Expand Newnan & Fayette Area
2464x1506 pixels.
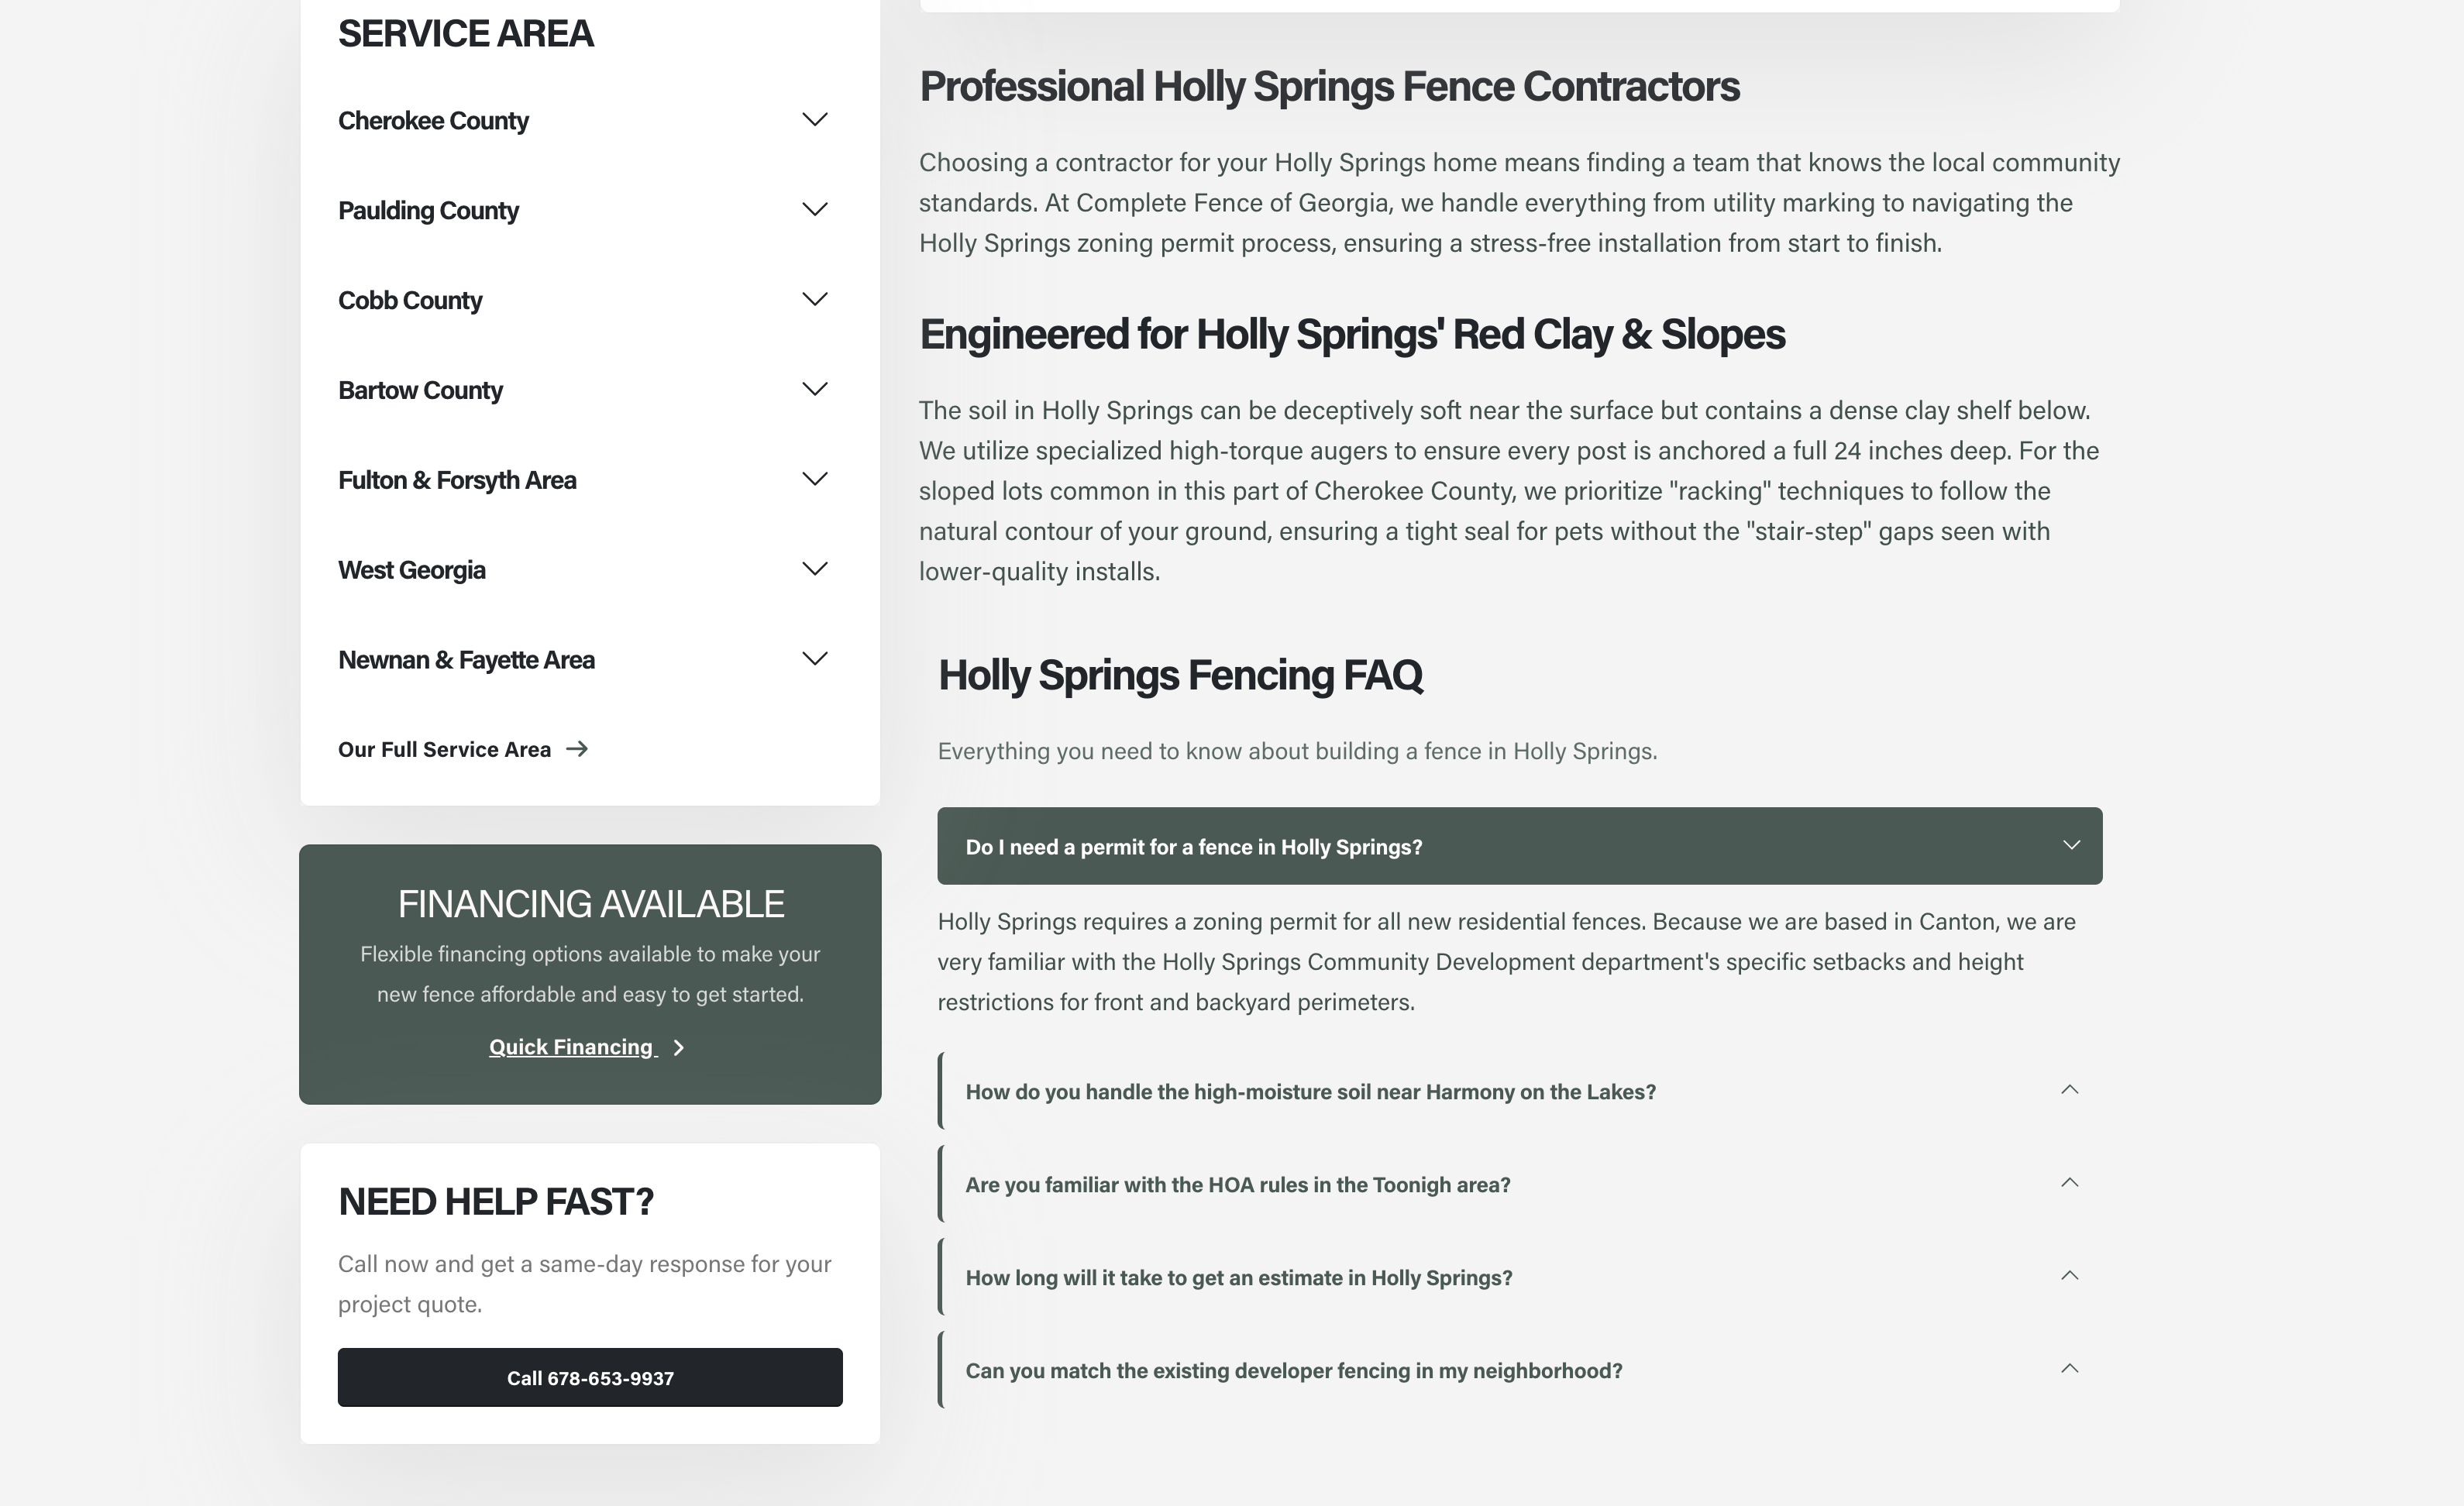click(814, 658)
